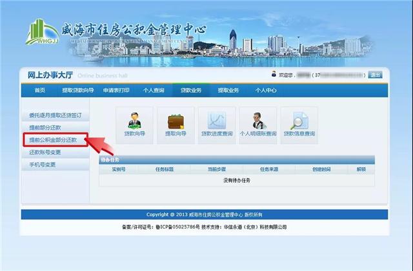Click the 威海市住房公积金管理中心 banner title
Viewport: 413px width, 271px height.
tap(134, 30)
